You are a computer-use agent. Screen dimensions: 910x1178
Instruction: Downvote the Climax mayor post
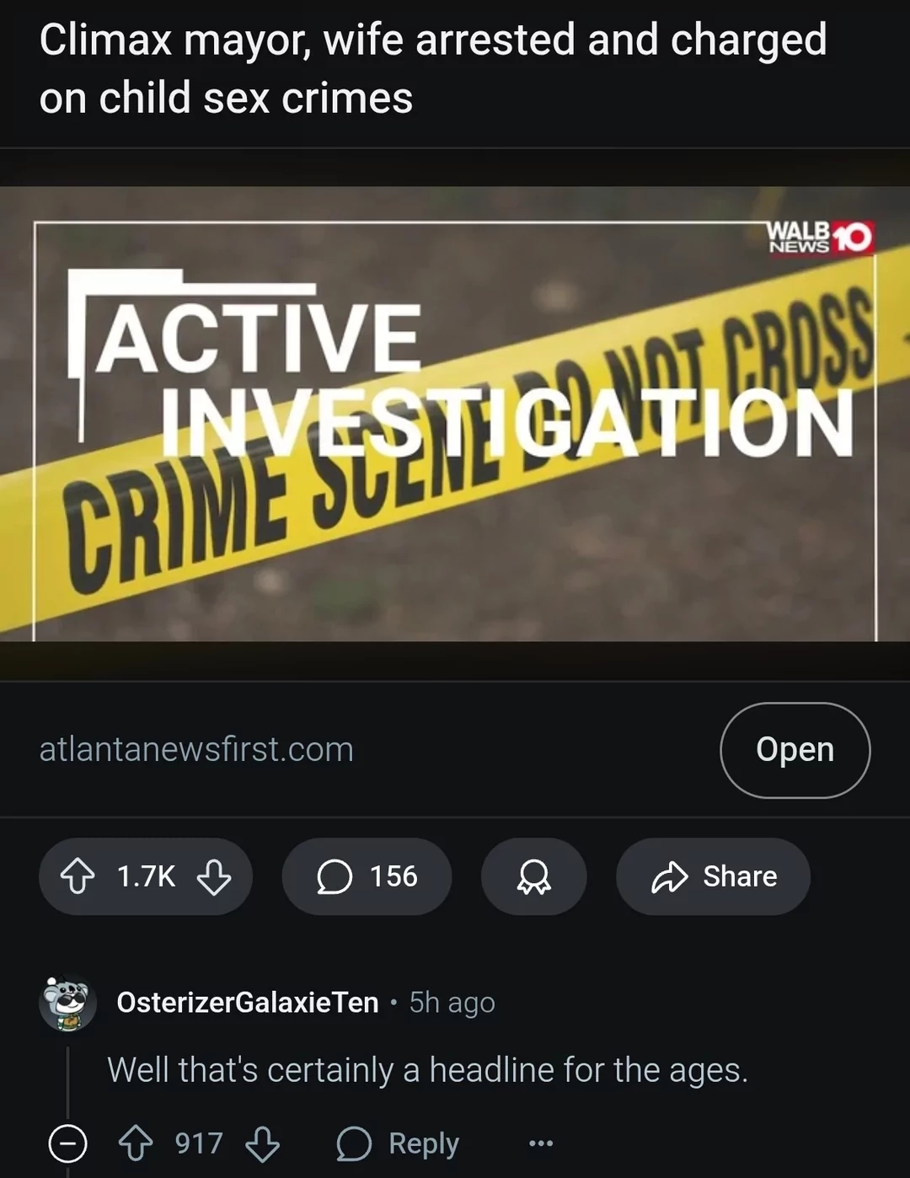click(214, 876)
